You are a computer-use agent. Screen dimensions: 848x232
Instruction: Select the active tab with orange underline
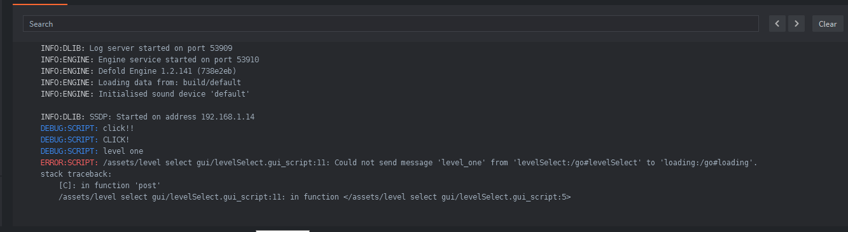click(39, 3)
